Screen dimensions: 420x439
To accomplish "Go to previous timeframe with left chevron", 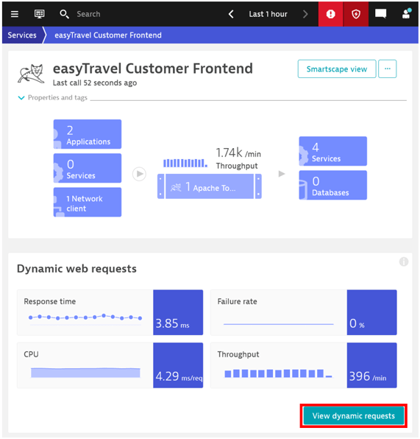I will [231, 14].
